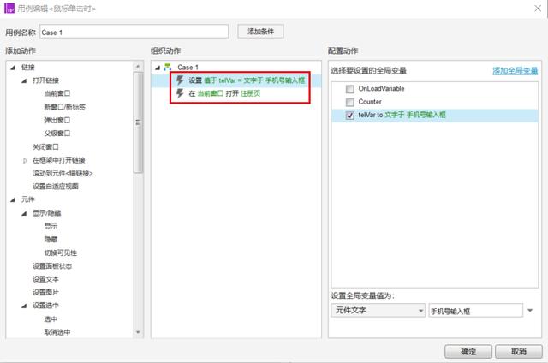
Task: Collapse the 链接 tree category
Action: [x=12, y=67]
